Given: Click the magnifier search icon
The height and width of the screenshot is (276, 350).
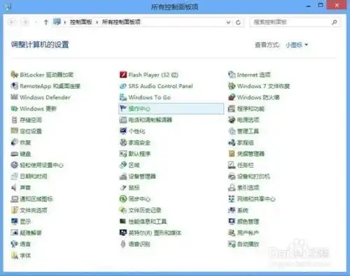Looking at the screenshot, I should 334,22.
